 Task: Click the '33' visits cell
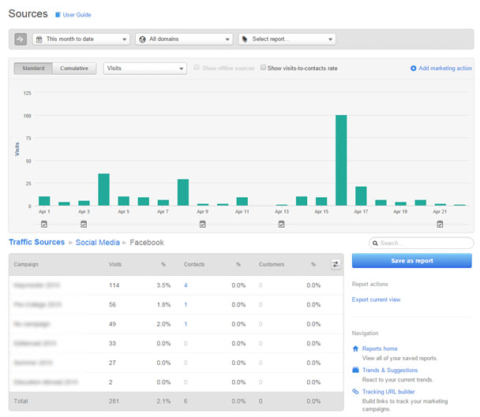coord(112,344)
